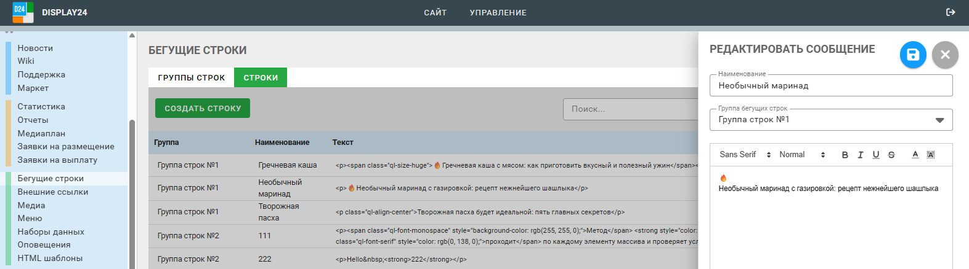969x269 pixels.
Task: Toggle bold formatting in the editor
Action: [845, 155]
